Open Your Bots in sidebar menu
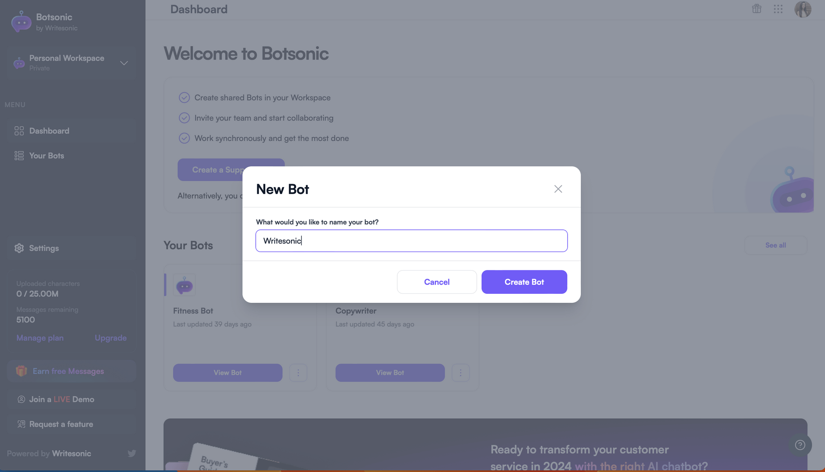Image resolution: width=825 pixels, height=472 pixels. pos(71,156)
